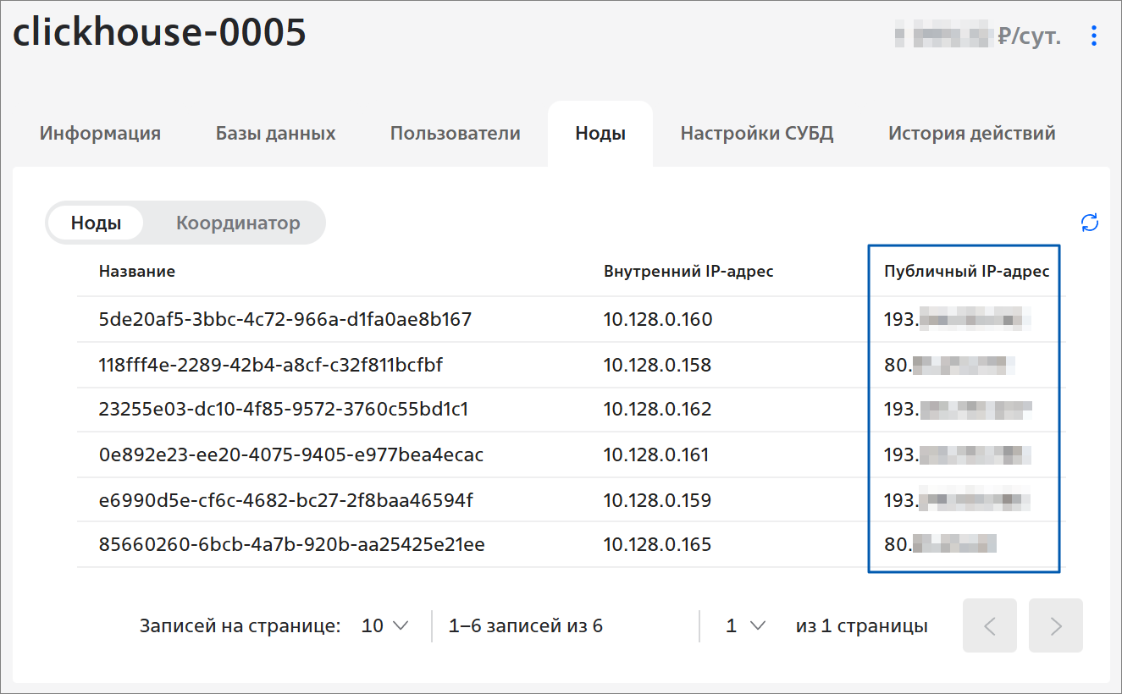Viewport: 1122px width, 694px height.
Task: Refresh the nodes list with the reload icon
Action: [1090, 223]
